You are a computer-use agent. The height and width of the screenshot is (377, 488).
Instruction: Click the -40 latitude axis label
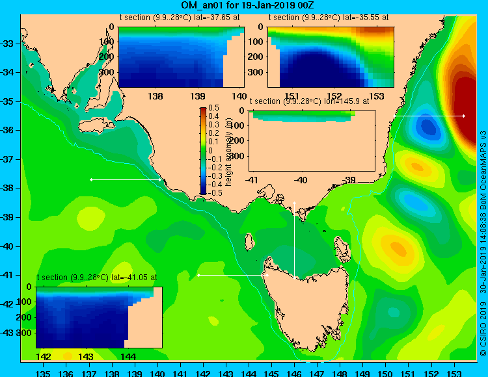pos(7,246)
